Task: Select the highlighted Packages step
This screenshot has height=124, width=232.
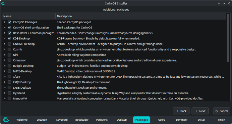Action: point(142,120)
